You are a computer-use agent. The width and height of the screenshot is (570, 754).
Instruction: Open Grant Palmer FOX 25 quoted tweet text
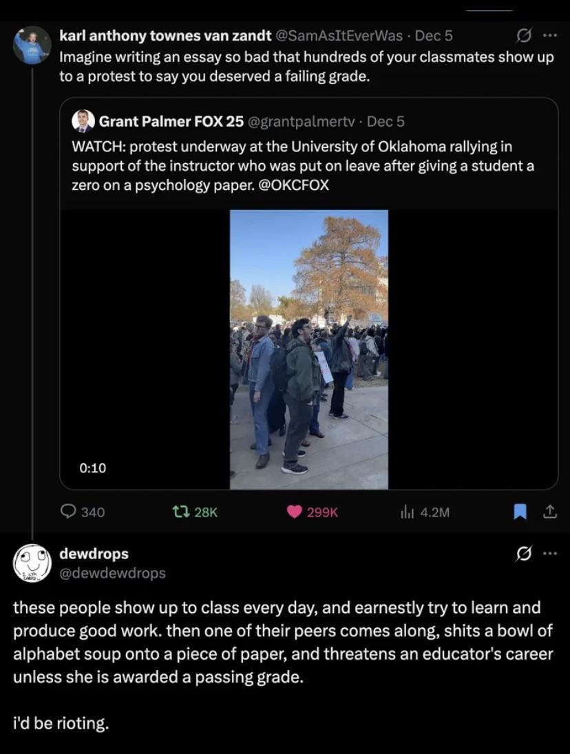(303, 166)
